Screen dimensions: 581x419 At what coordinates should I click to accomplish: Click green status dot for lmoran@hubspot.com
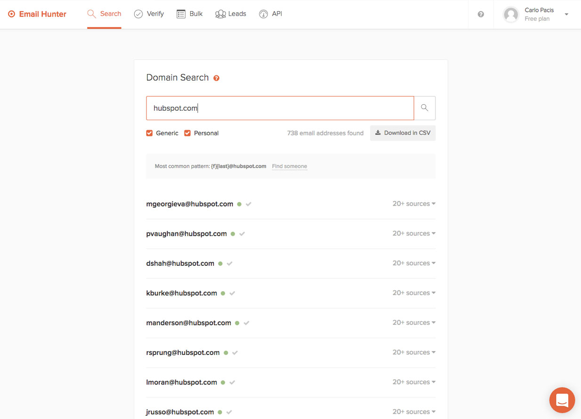click(x=223, y=383)
